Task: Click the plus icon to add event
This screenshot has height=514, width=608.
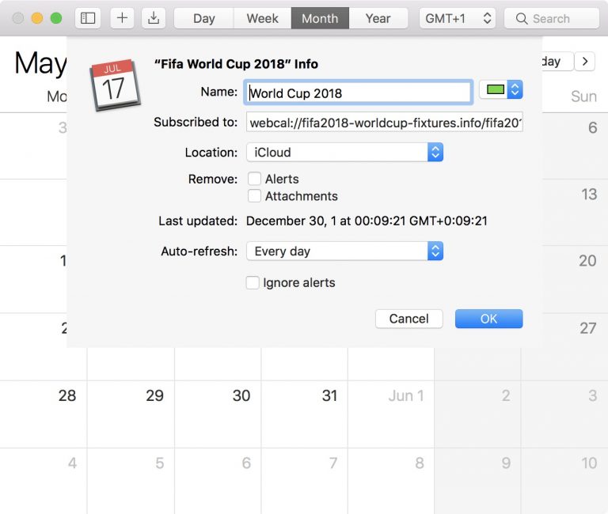Action: pyautogui.click(x=122, y=18)
